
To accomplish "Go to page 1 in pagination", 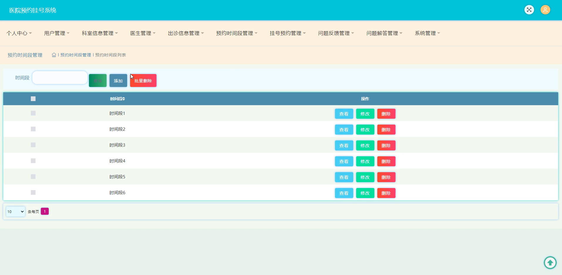I will [45, 211].
